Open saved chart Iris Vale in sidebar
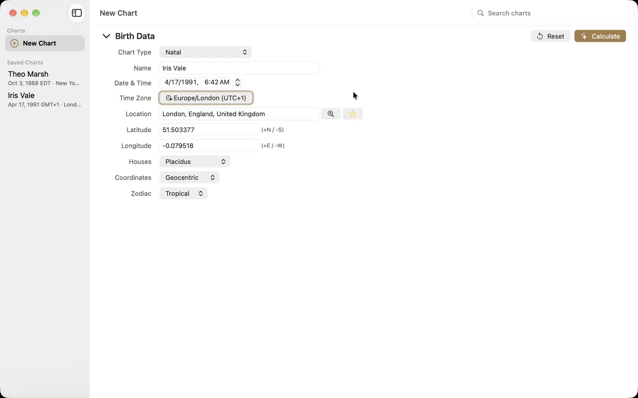Image resolution: width=638 pixels, height=398 pixels. (x=45, y=99)
